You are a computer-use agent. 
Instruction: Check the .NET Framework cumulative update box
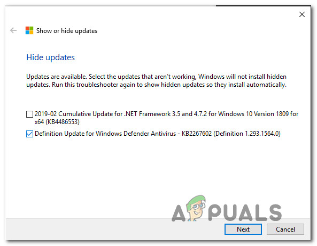tap(29, 114)
